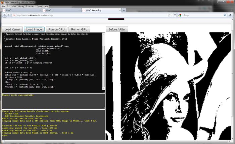235x144 pixels.
Task: Click the "Kernel built successfully." message
Action: tap(18, 95)
